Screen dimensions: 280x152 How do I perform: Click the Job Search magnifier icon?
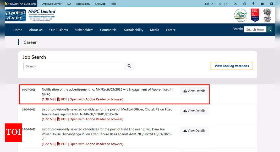(129, 66)
